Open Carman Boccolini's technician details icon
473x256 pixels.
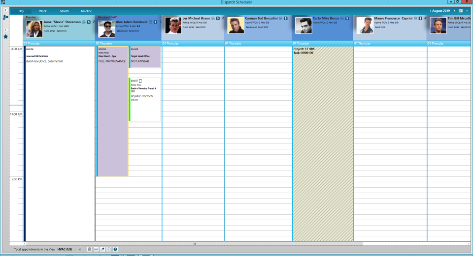281,18
